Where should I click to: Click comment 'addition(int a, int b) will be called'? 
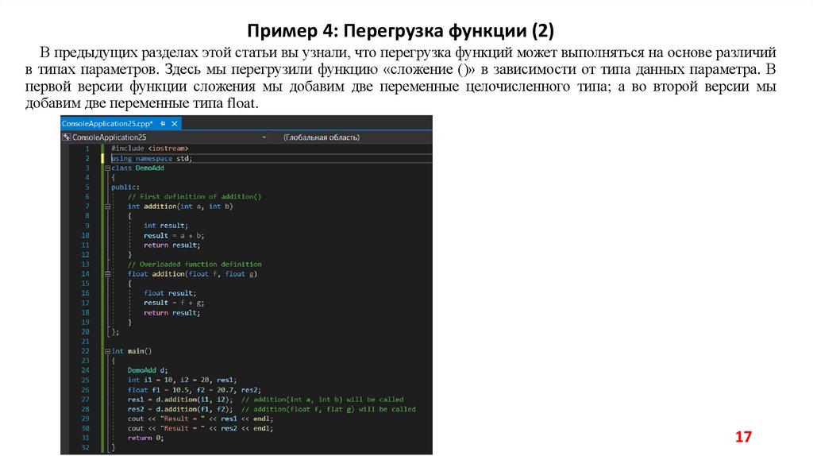click(322, 400)
